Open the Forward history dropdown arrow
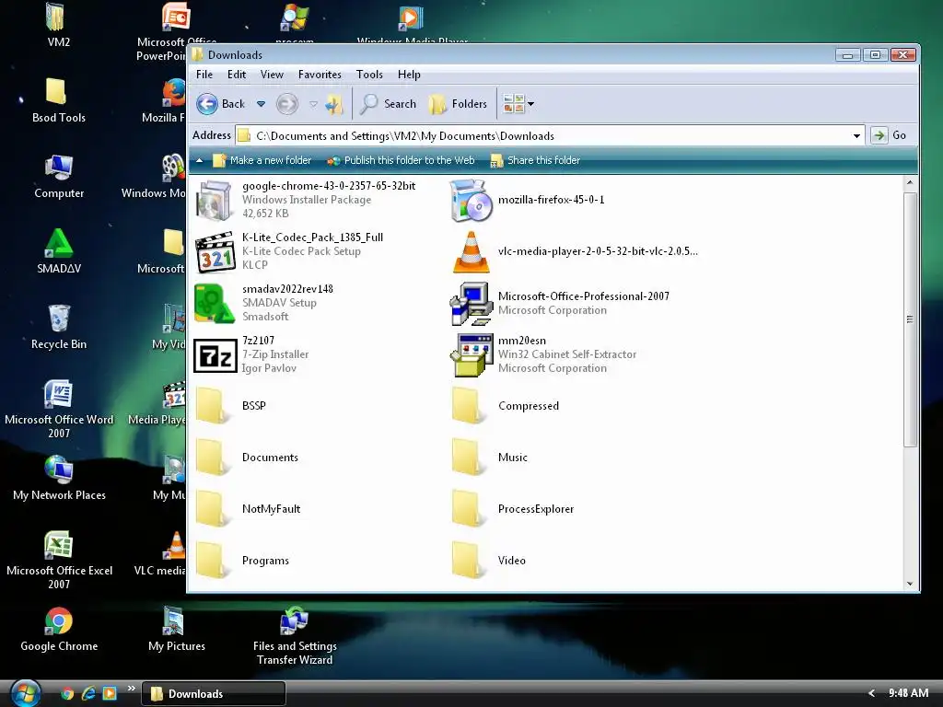The image size is (943, 707). point(313,104)
